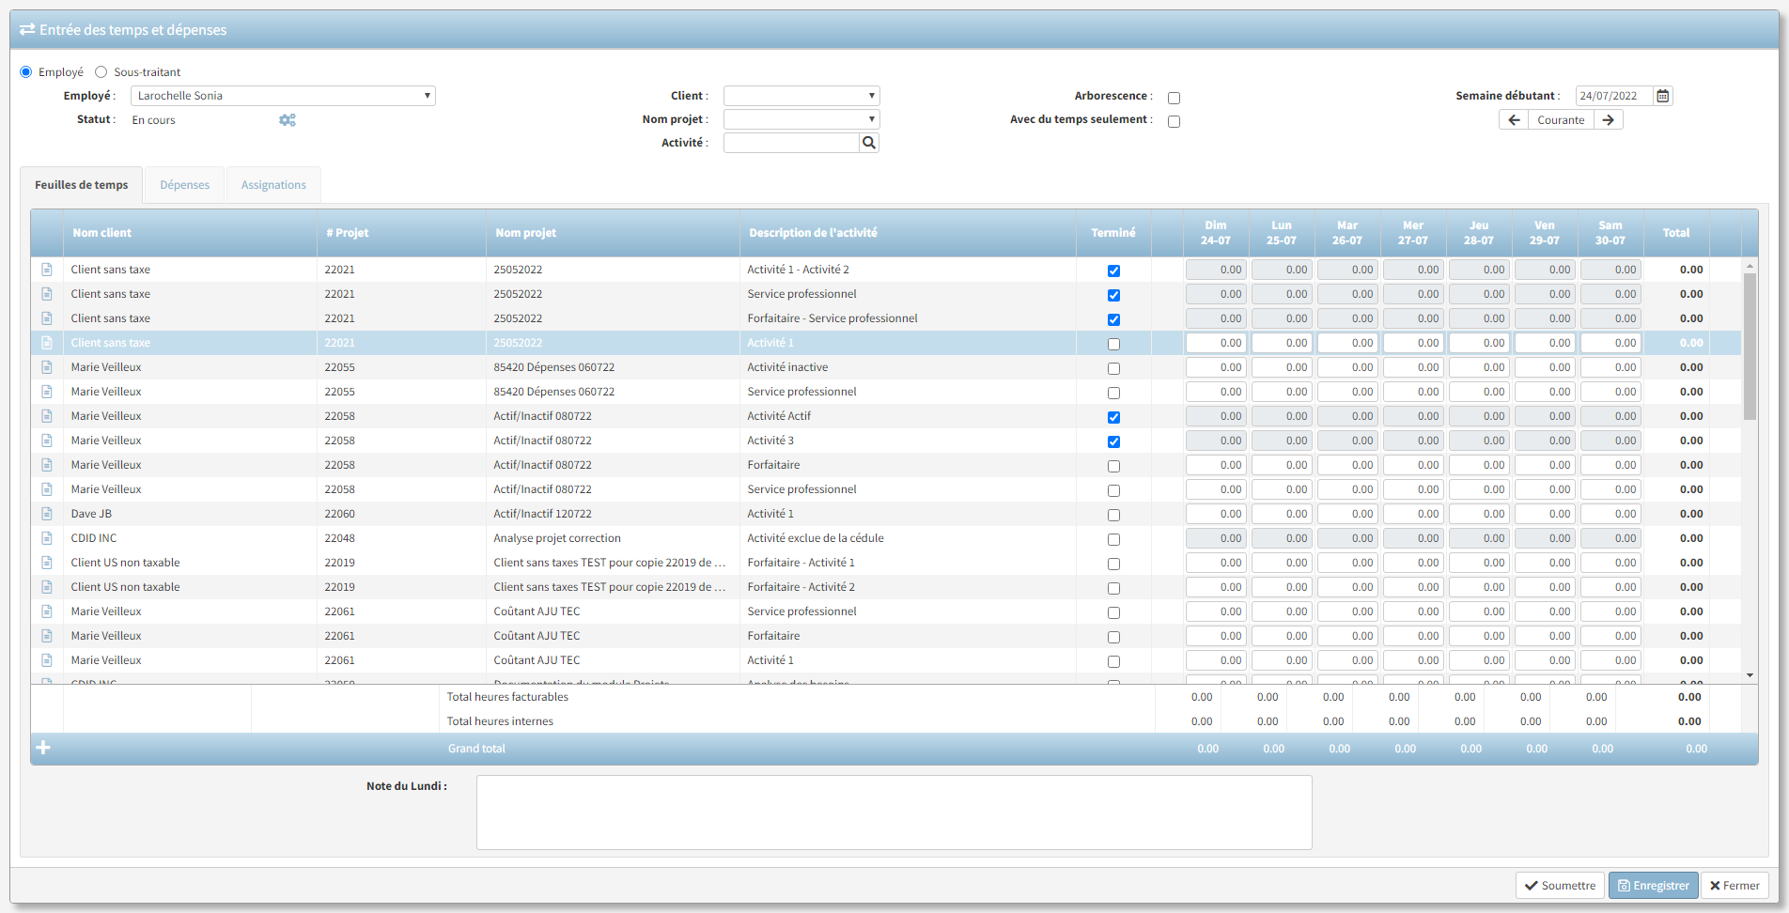Switch to Assignations tab
The image size is (1789, 913).
tap(273, 185)
